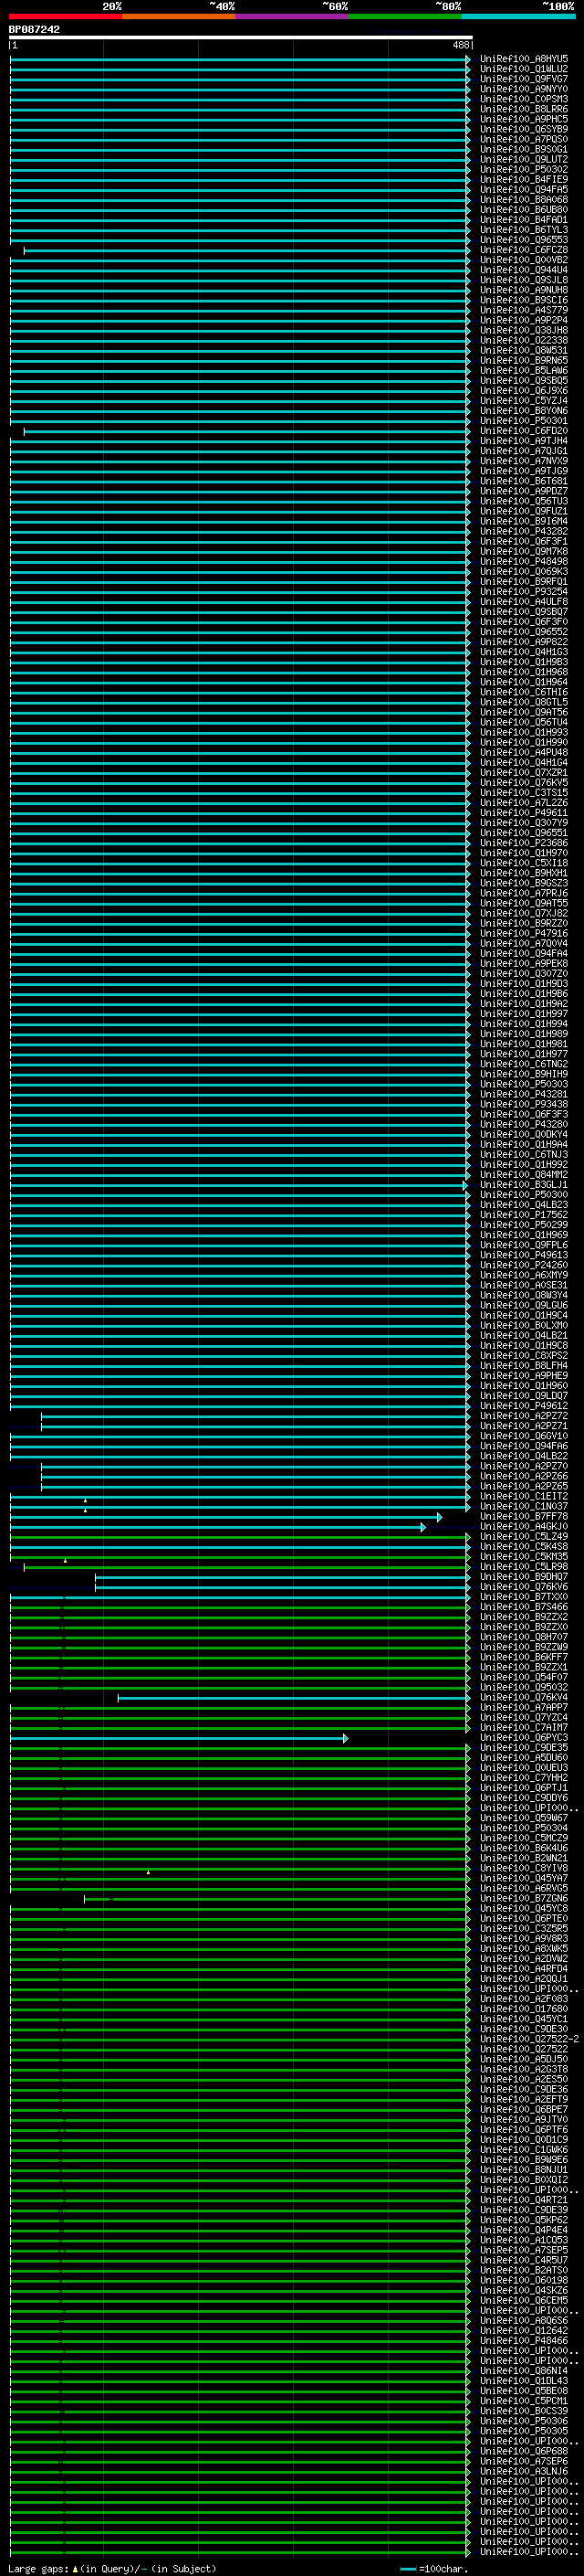The width and height of the screenshot is (584, 2576).
Task: Select the UniRef100_O60198 label
Action: click(524, 2280)
